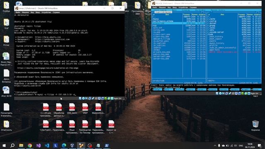Open Microsoft Edge from taskbar
Screen dimensions: 265x149
[64, 145]
